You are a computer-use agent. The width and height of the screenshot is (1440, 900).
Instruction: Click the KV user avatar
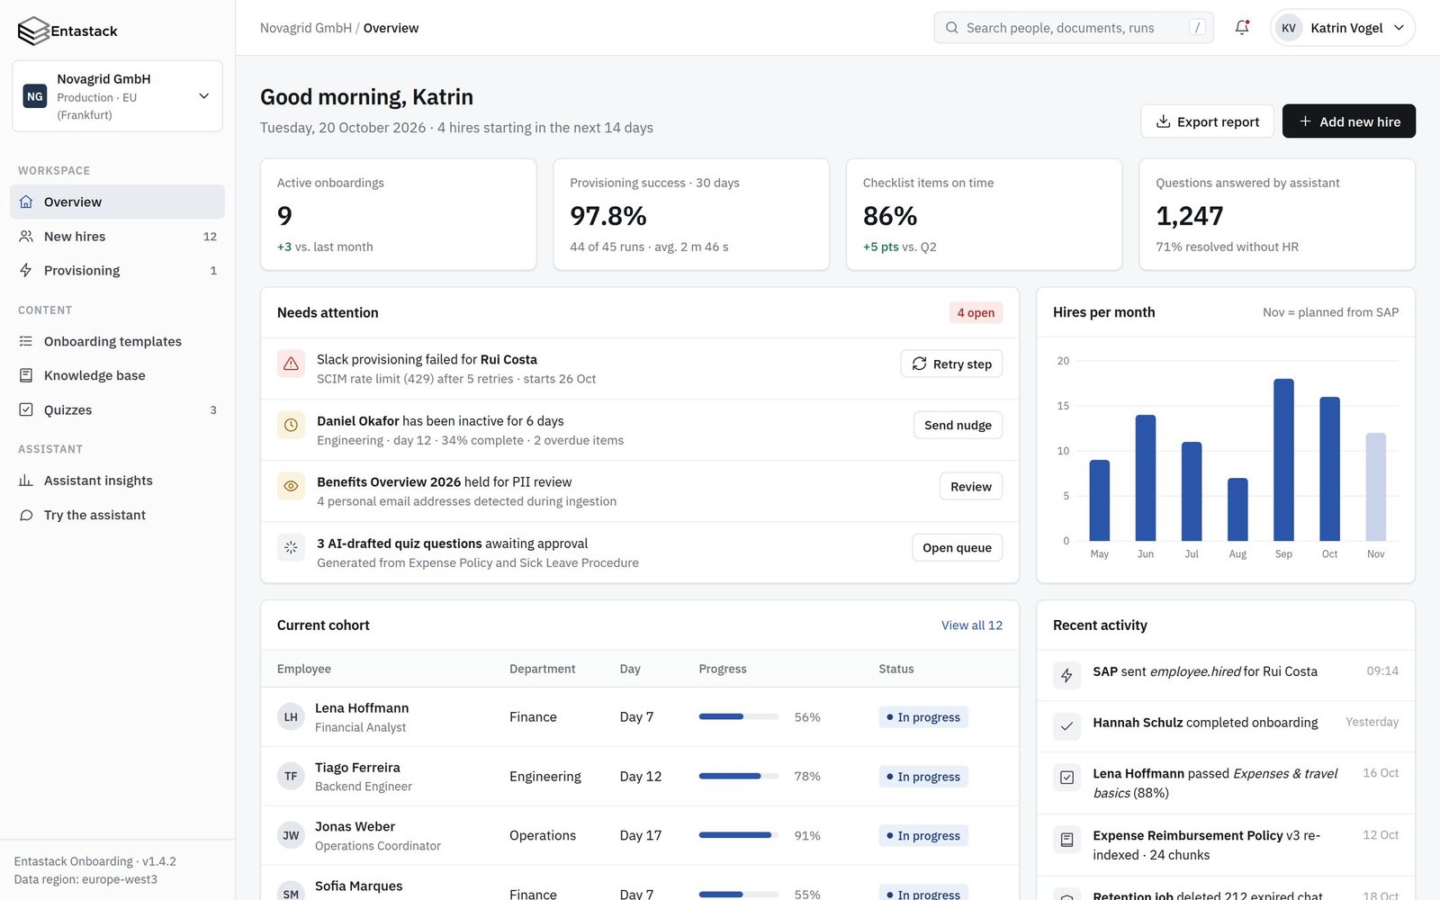[x=1289, y=28]
